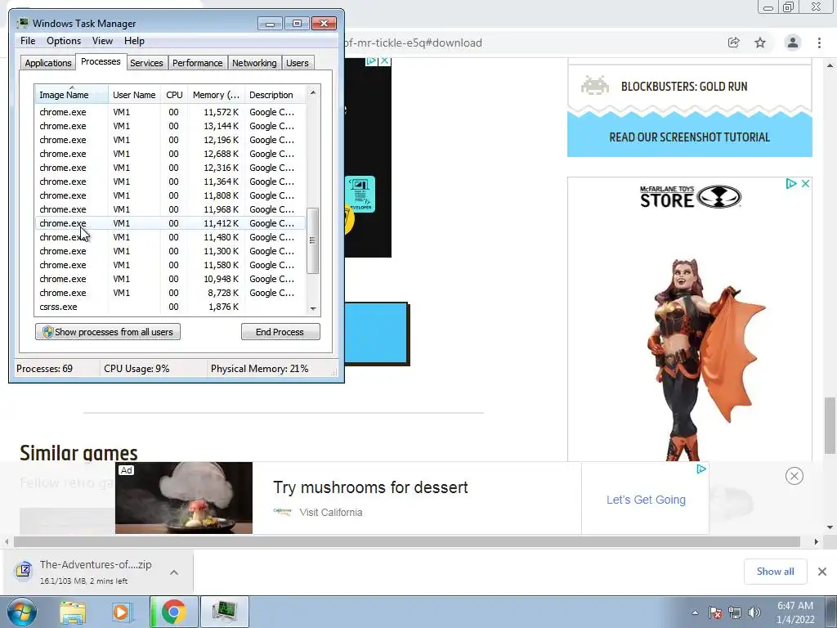
Task: Click Show processes from all users
Action: (x=108, y=332)
